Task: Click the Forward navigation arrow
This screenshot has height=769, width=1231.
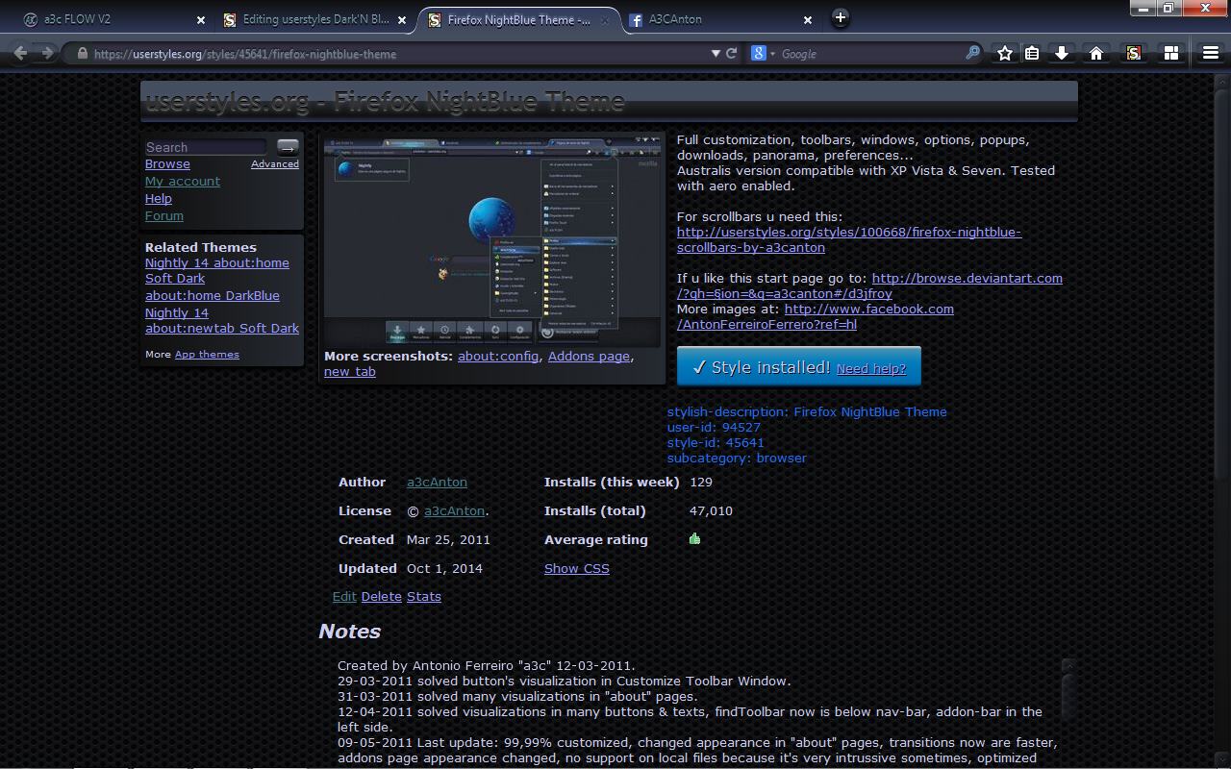Action: tap(48, 54)
